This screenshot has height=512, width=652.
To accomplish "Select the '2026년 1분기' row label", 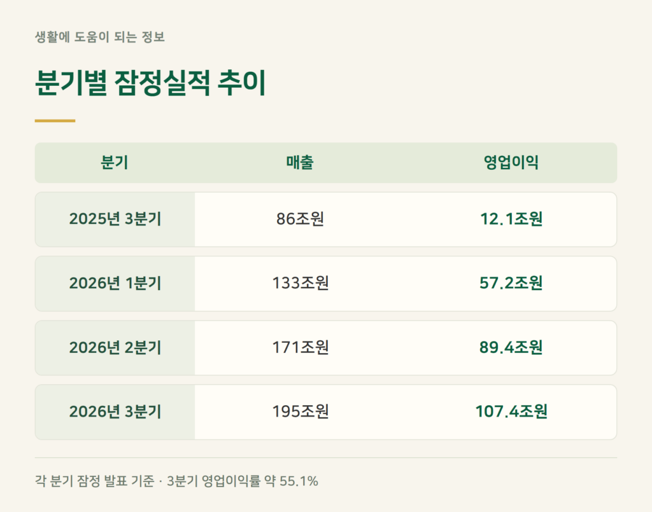I will pyautogui.click(x=115, y=283).
